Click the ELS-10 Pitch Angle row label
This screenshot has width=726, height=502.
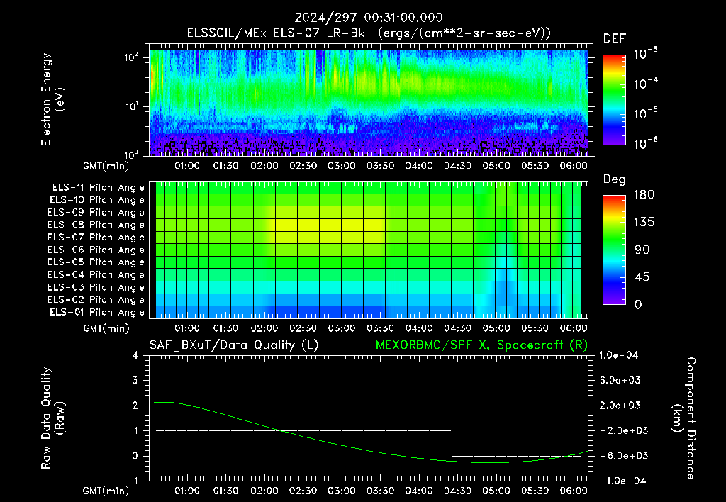tap(97, 200)
